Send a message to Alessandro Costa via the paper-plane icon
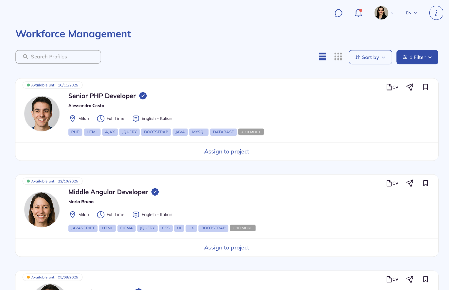Viewport: 449px width, 290px height. pyautogui.click(x=410, y=87)
